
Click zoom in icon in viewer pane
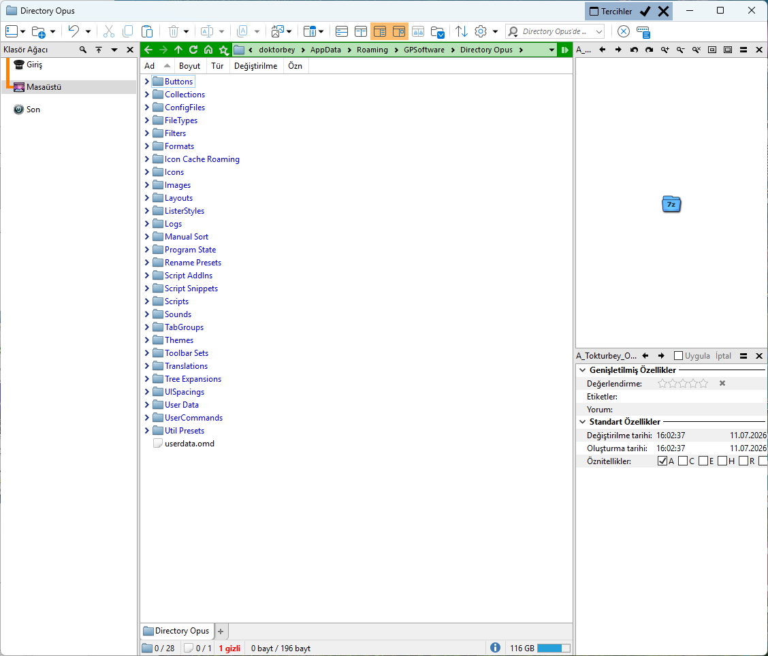tap(665, 50)
